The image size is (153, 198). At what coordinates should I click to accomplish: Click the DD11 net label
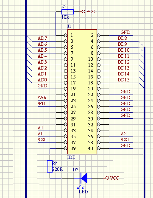tap(123, 56)
